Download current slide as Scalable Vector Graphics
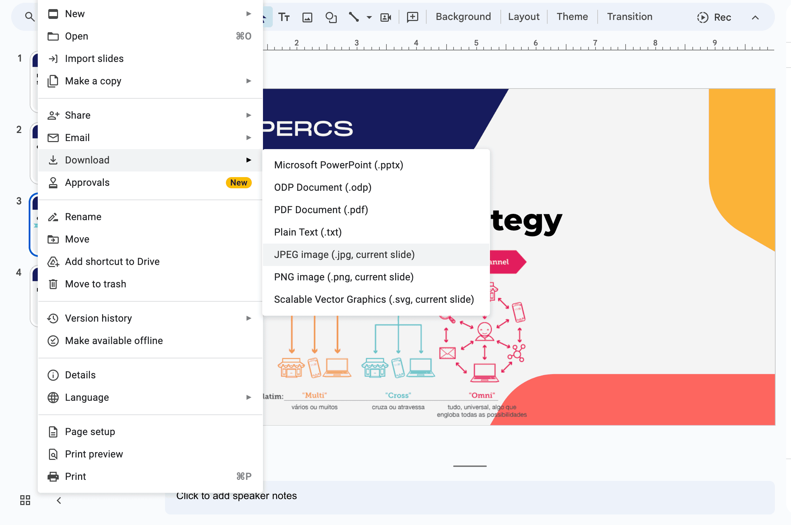The height and width of the screenshot is (525, 791). tap(376, 299)
